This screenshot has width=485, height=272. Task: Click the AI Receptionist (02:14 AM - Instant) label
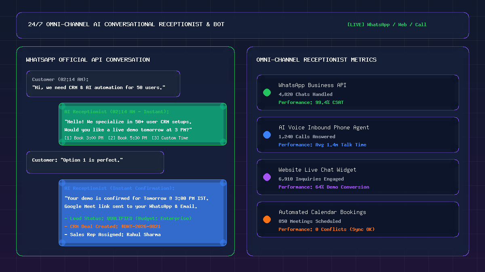coord(117,112)
